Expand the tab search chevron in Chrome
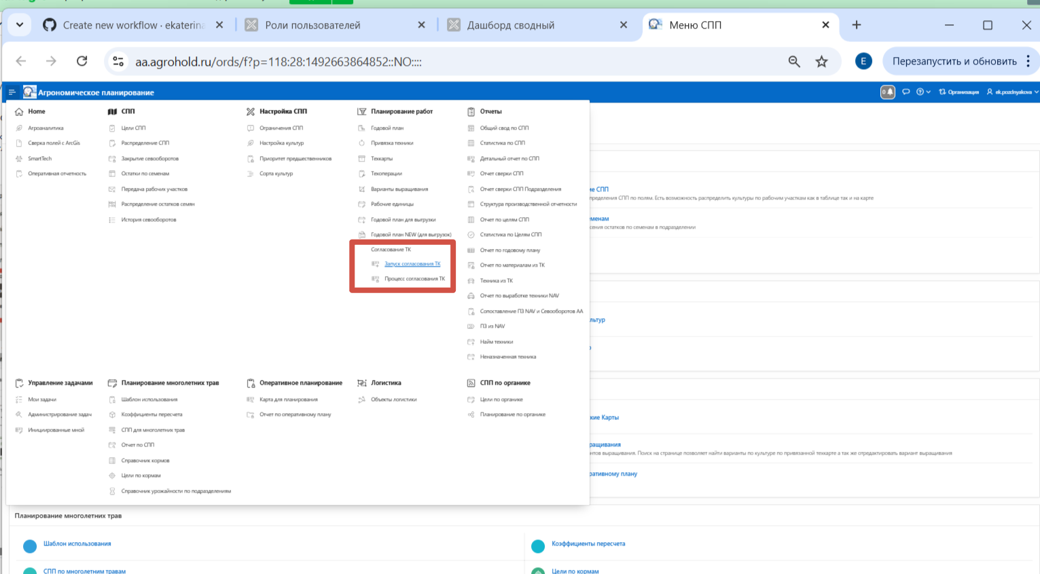Image resolution: width=1040 pixels, height=574 pixels. click(20, 25)
